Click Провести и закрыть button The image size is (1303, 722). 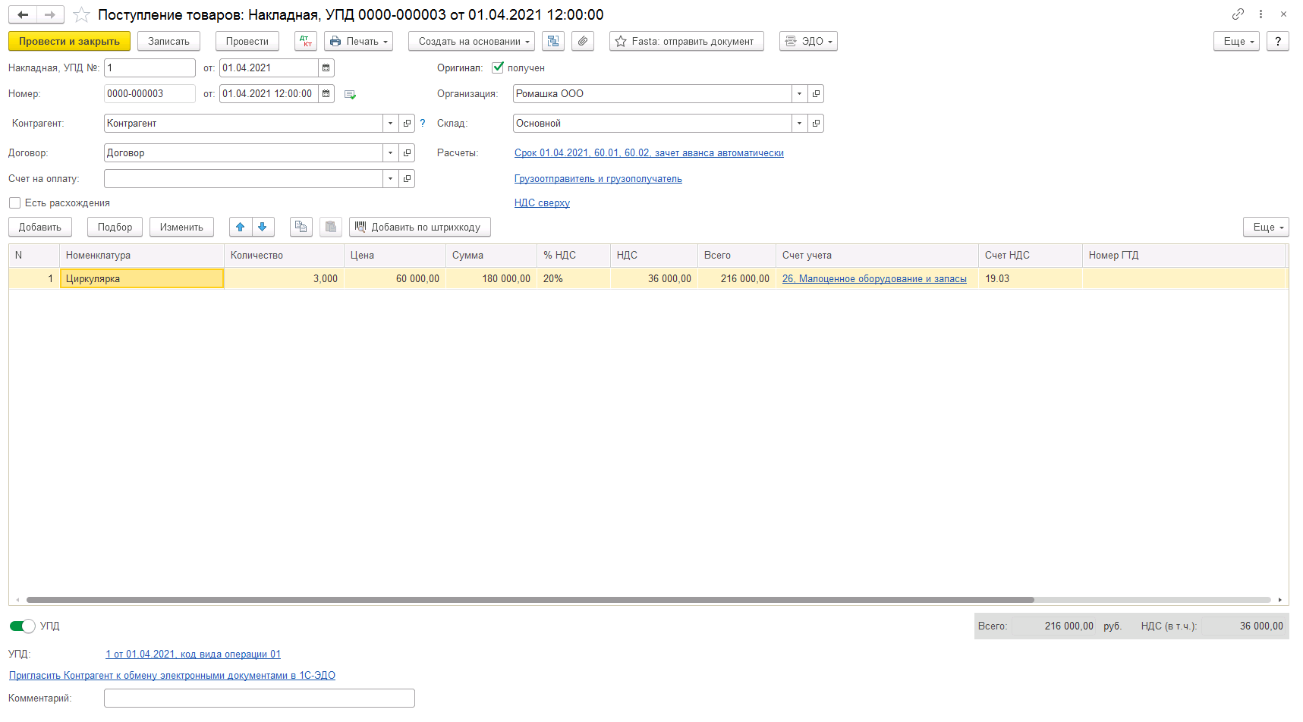tap(69, 41)
